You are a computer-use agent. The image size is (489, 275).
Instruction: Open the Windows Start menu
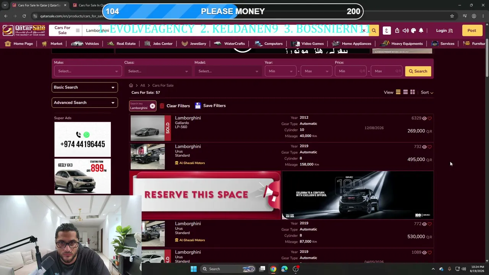(x=194, y=269)
